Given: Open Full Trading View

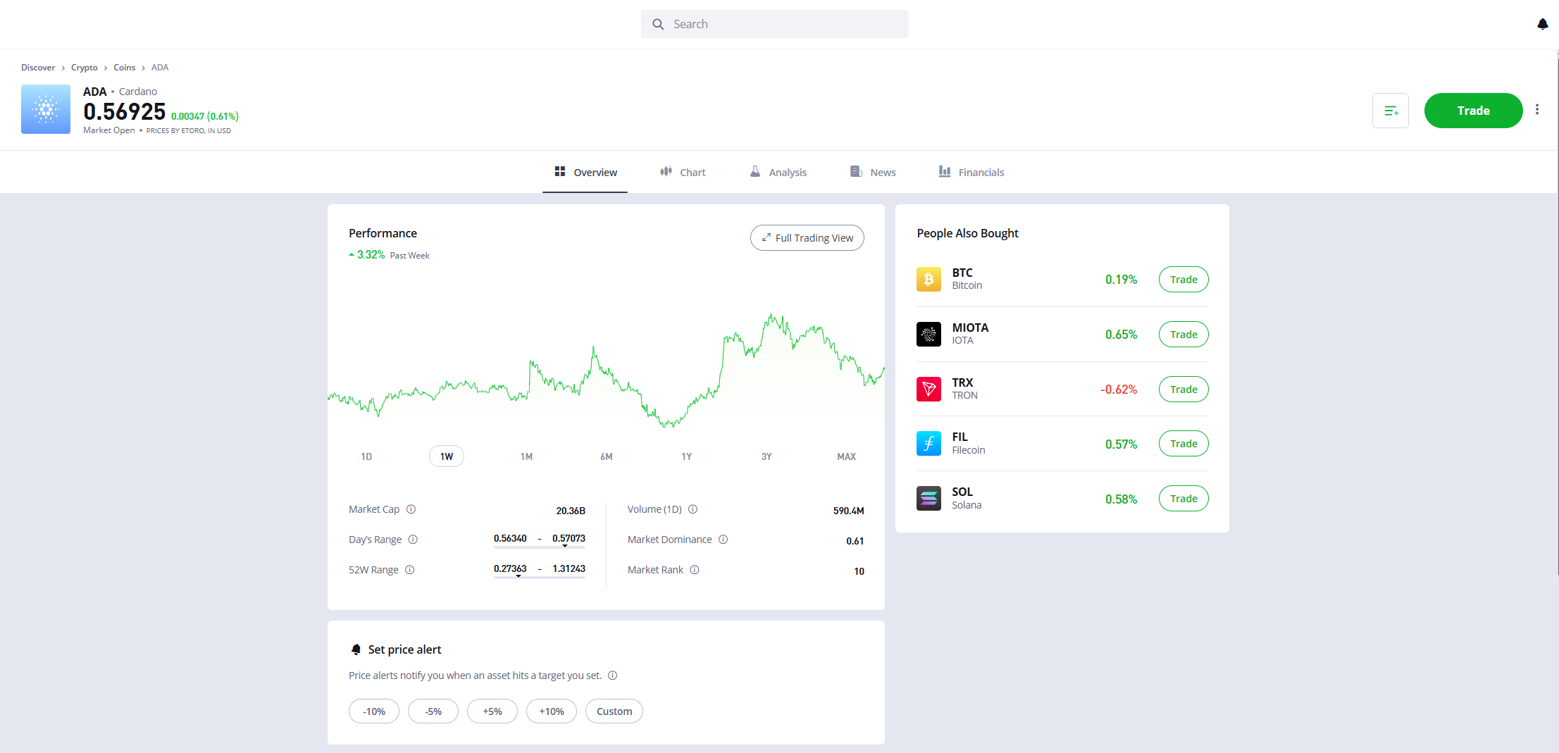Looking at the screenshot, I should [807, 238].
